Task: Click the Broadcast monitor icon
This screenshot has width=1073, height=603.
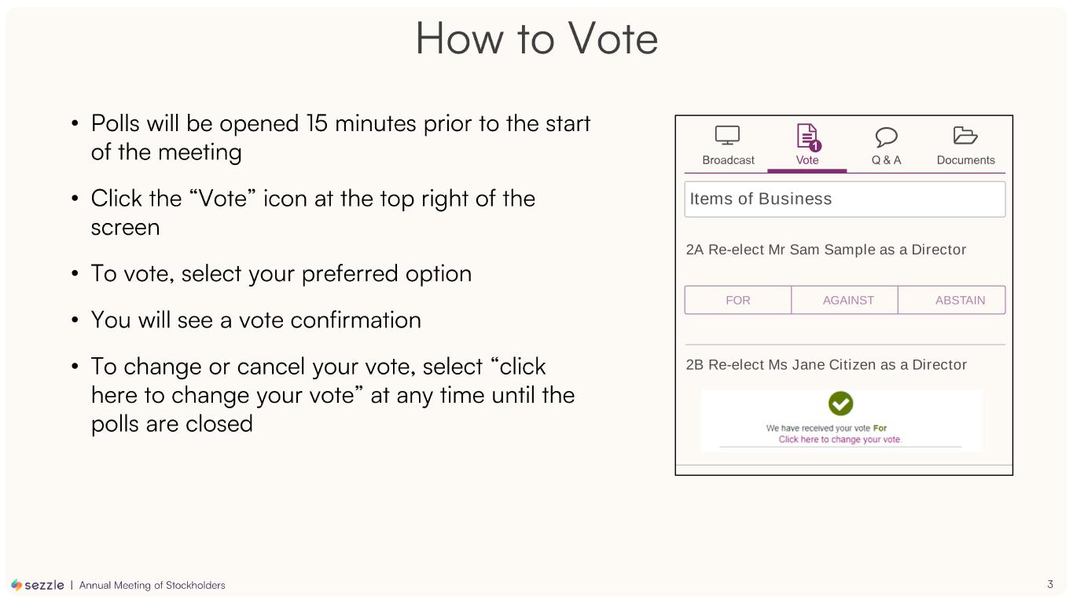Action: (x=727, y=136)
